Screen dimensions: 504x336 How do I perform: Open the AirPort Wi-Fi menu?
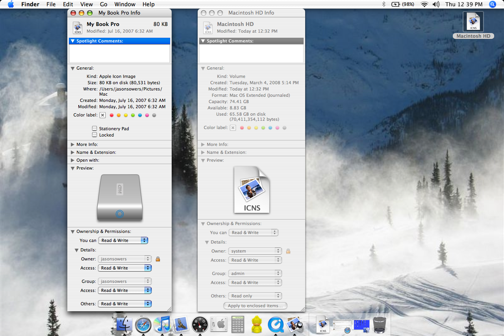pos(424,4)
